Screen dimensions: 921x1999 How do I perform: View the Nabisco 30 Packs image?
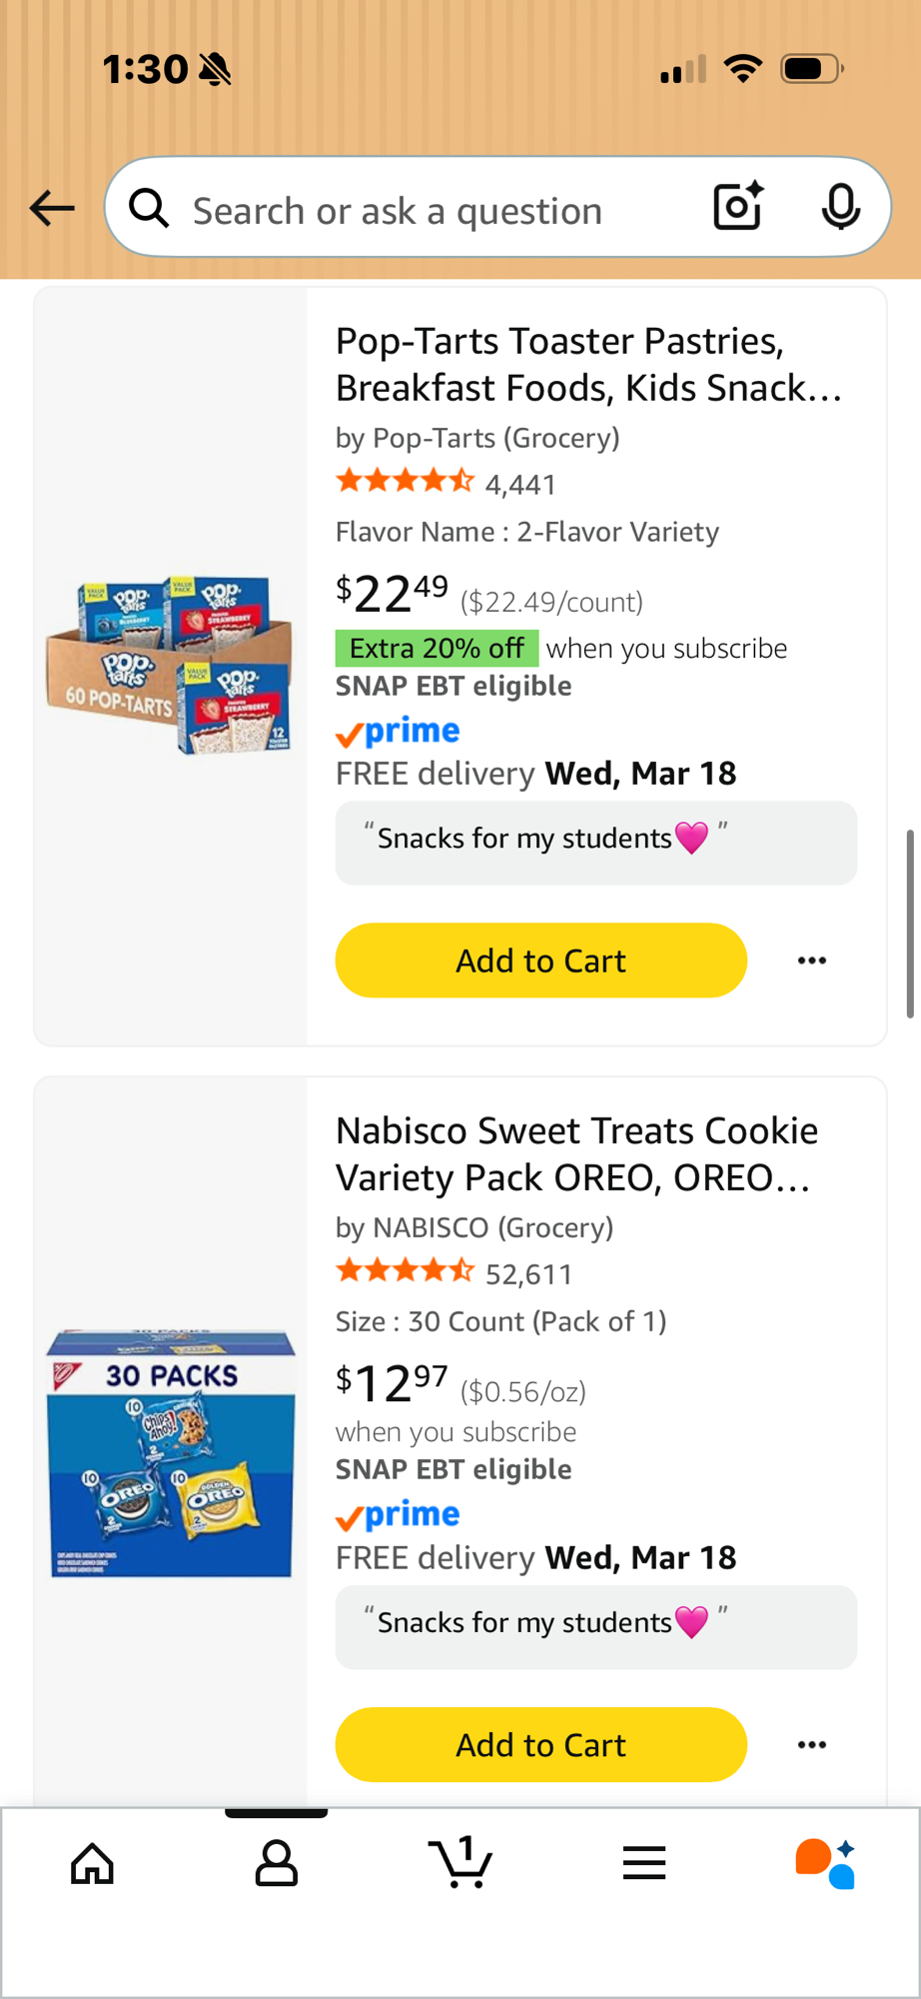point(171,1453)
